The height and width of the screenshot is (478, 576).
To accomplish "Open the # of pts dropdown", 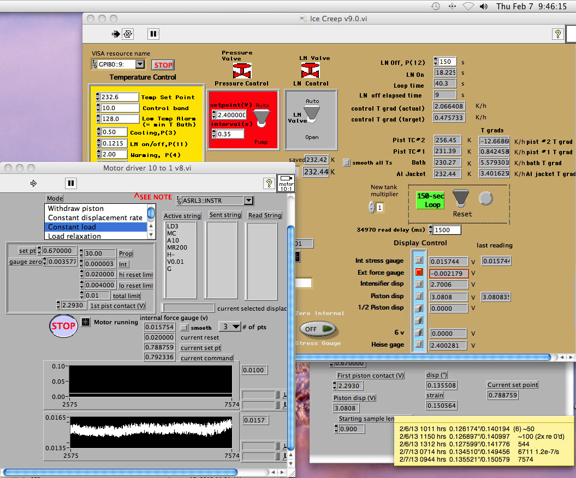I will 230,327.
